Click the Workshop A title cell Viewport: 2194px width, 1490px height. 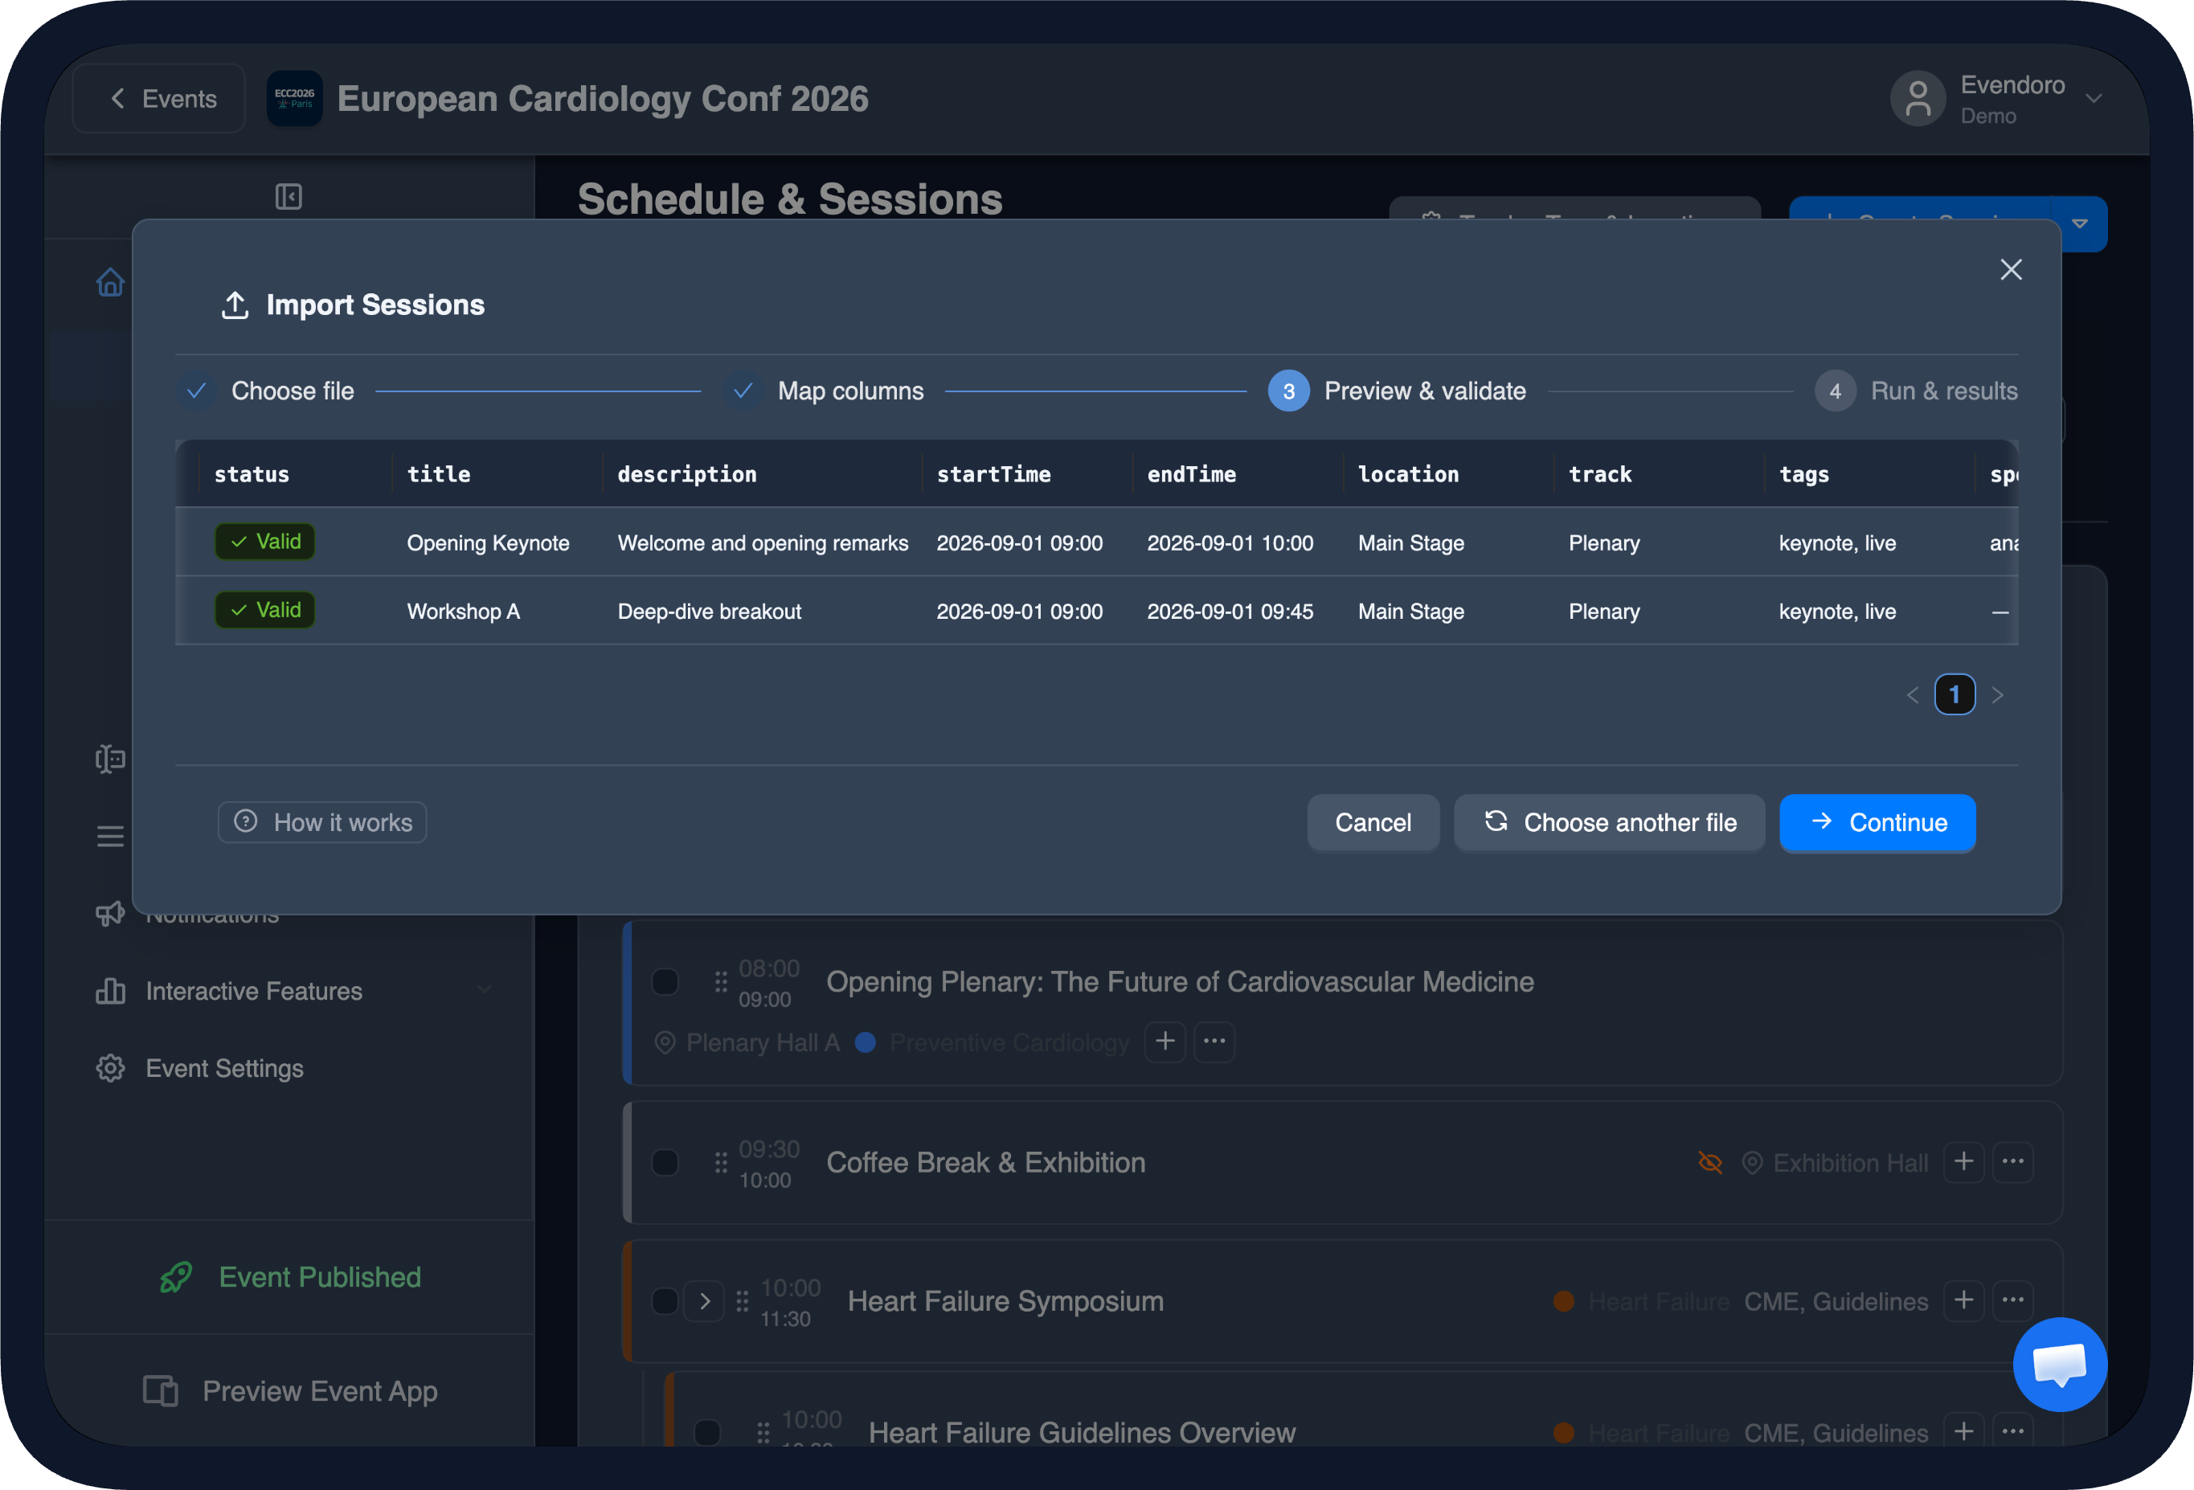point(464,611)
